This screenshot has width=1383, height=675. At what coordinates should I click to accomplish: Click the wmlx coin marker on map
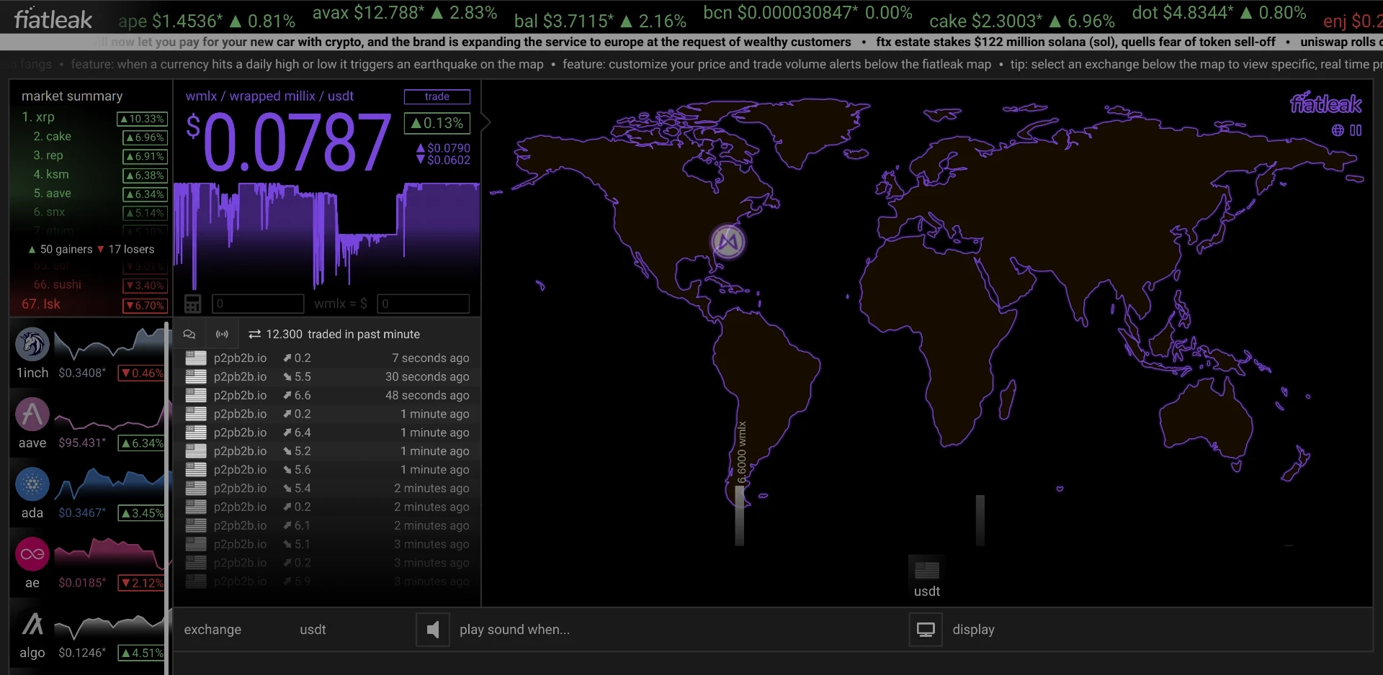click(x=728, y=241)
